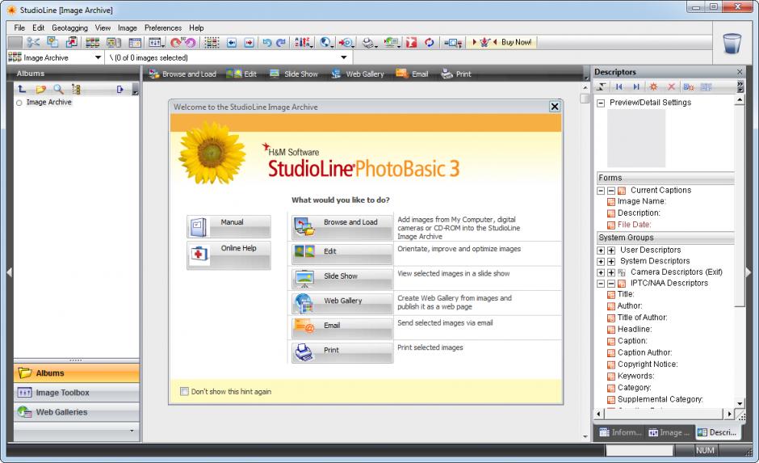Screen dimensions: 759x463
Task: Click the Descriptors vertical scrollbar down arrow
Action: point(739,403)
